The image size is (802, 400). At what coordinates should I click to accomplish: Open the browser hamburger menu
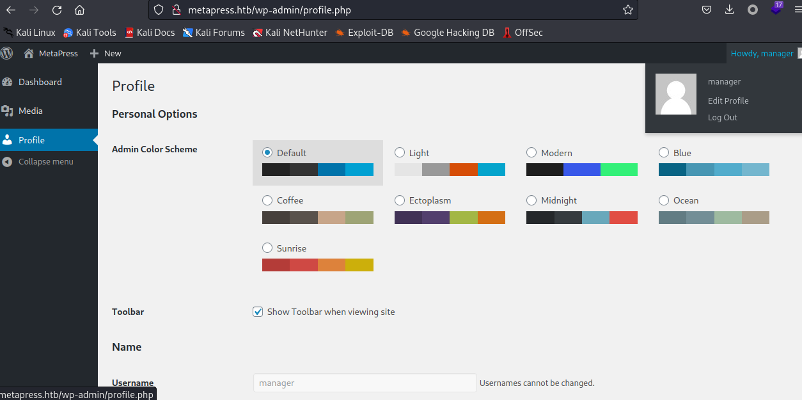click(x=798, y=10)
